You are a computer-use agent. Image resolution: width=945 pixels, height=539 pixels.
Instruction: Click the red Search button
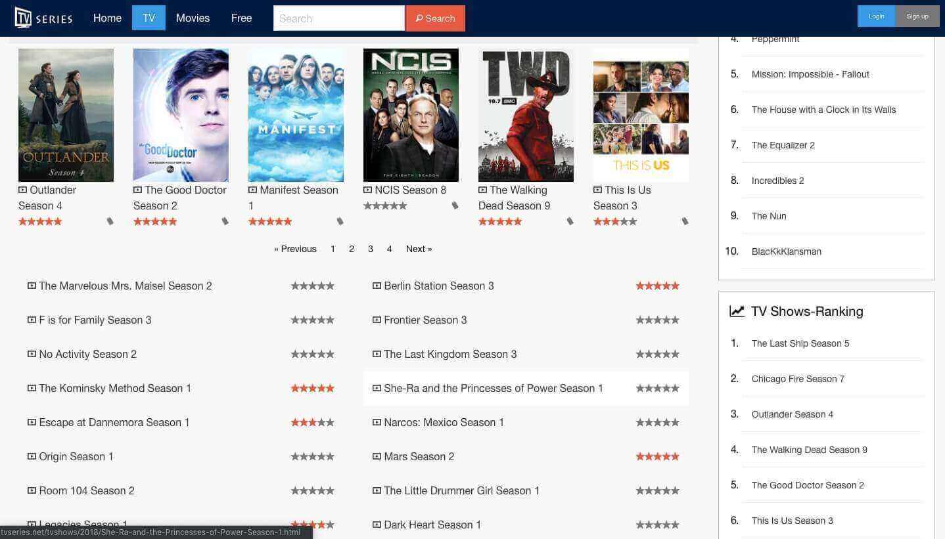(435, 18)
